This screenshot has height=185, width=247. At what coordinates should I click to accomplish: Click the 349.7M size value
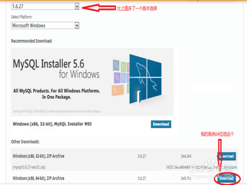click(x=186, y=179)
